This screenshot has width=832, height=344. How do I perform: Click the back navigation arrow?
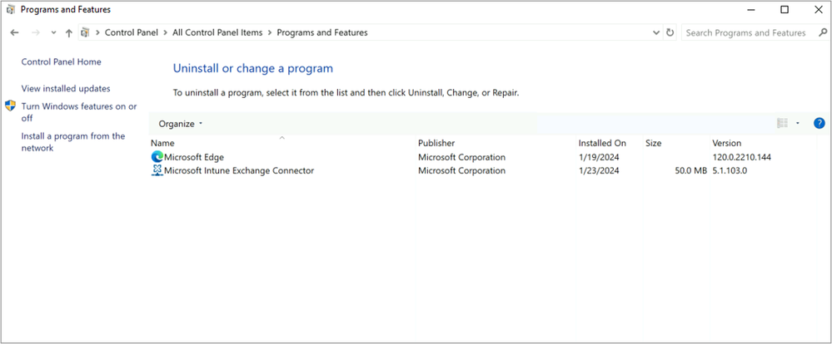[14, 33]
